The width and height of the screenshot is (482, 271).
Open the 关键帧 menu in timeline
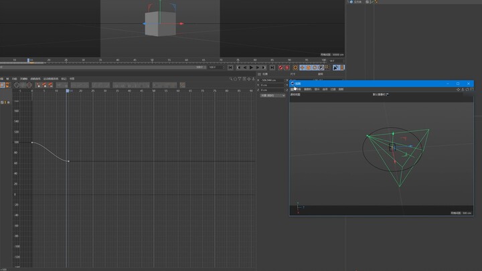(23, 79)
